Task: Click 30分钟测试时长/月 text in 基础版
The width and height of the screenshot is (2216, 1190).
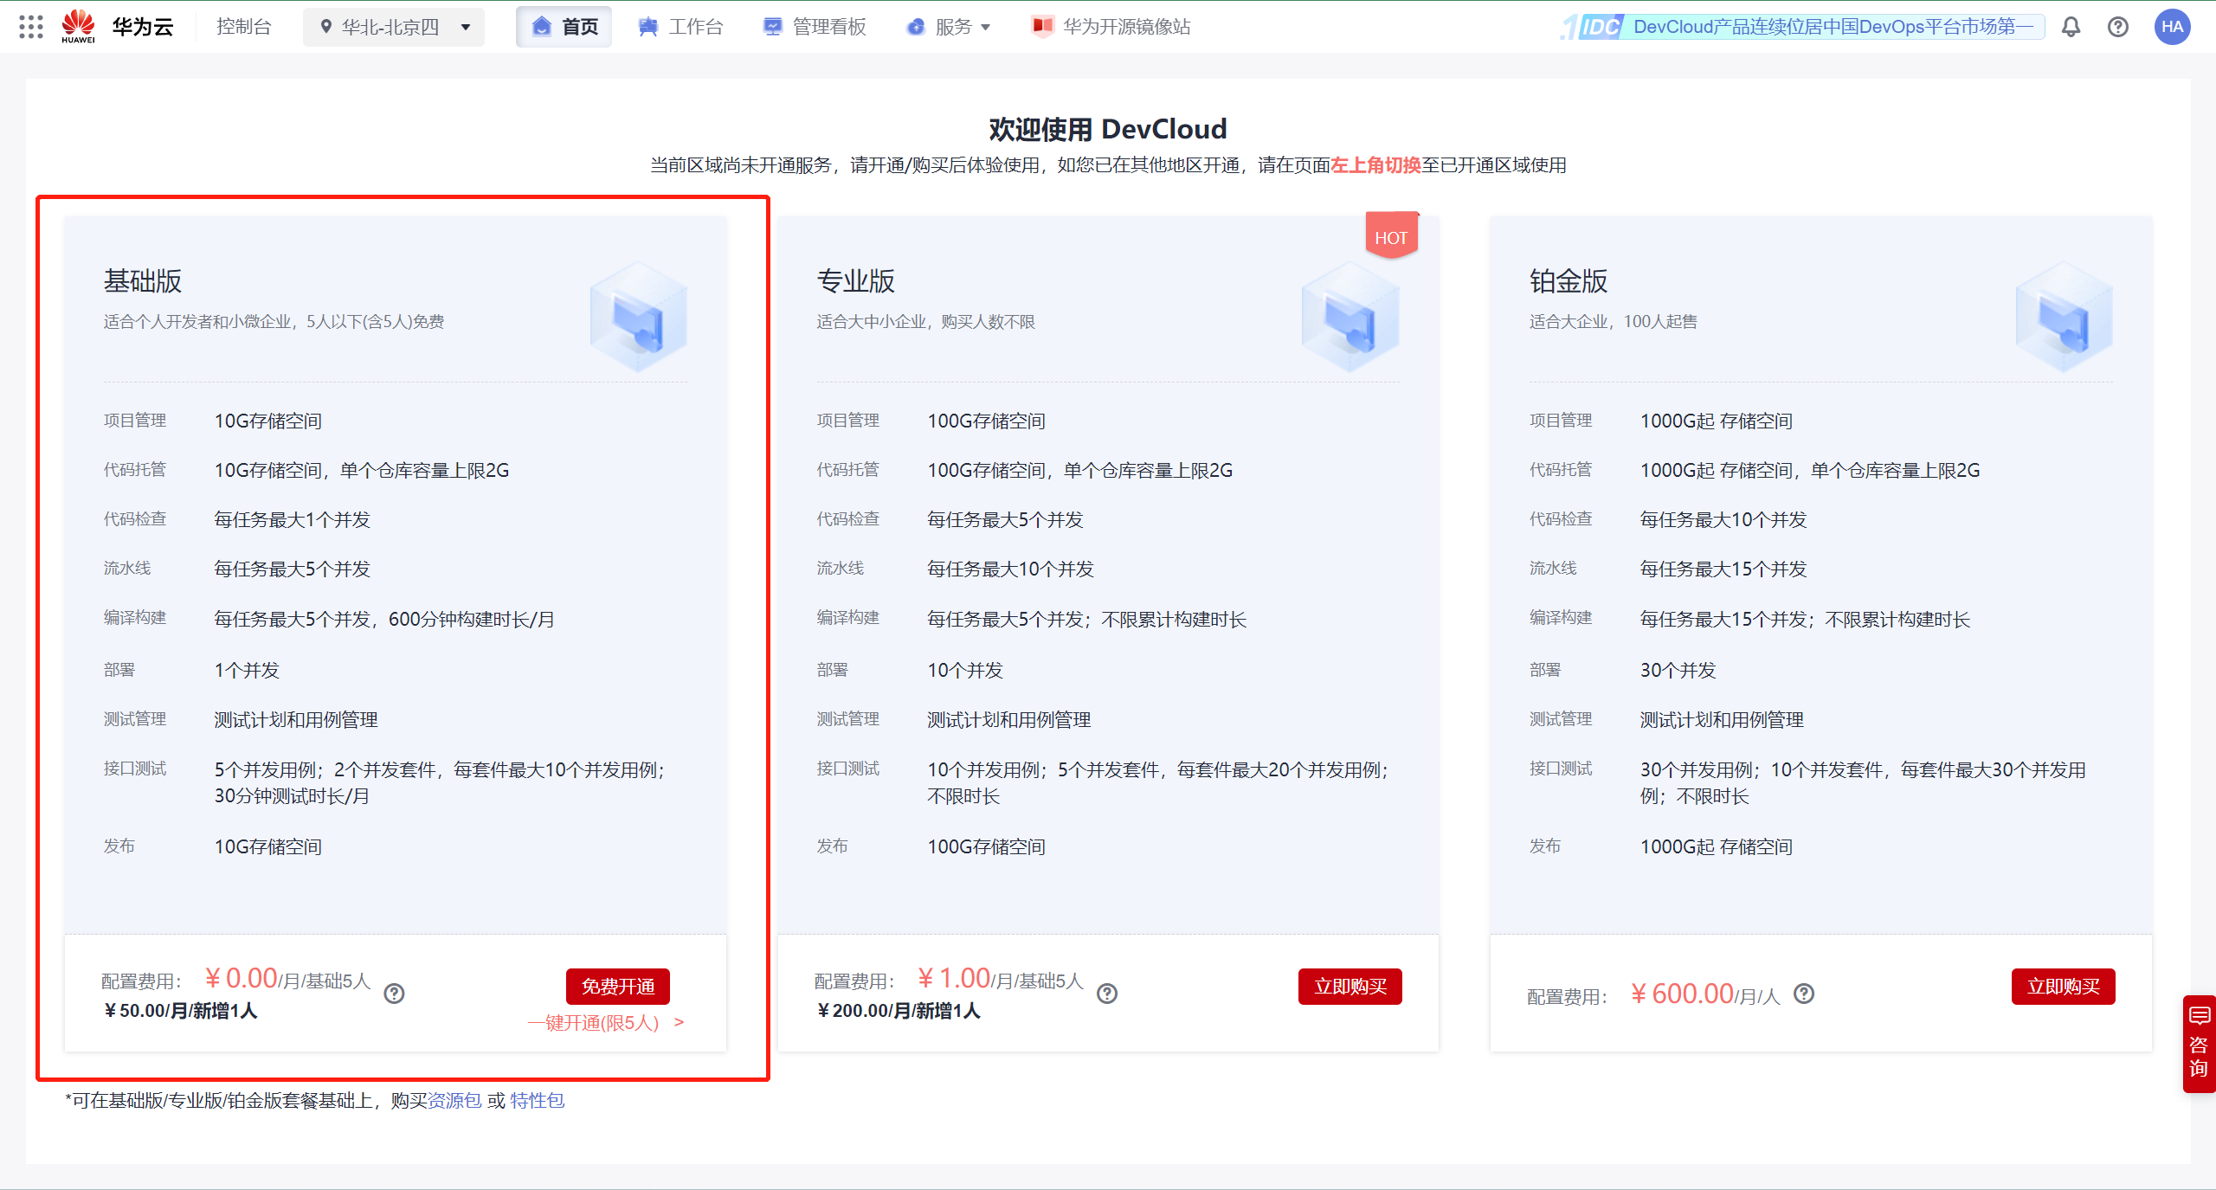Action: (x=292, y=795)
